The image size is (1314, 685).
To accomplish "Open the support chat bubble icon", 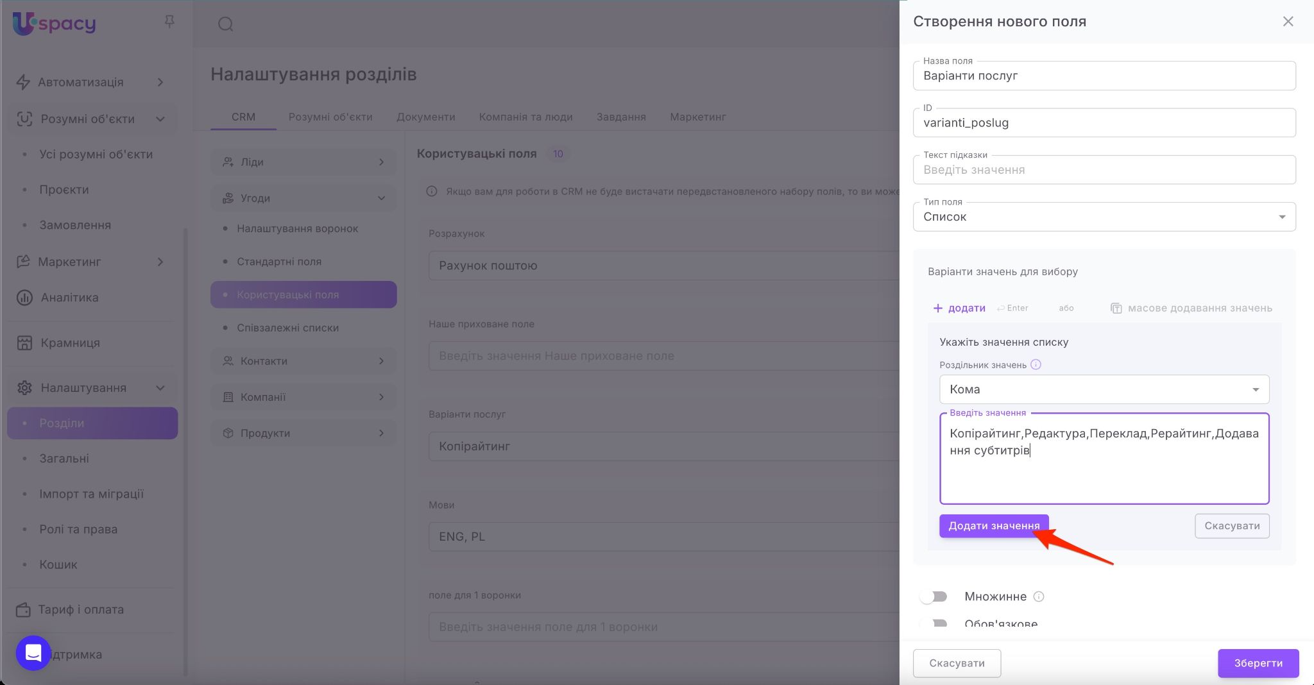I will coord(33,653).
